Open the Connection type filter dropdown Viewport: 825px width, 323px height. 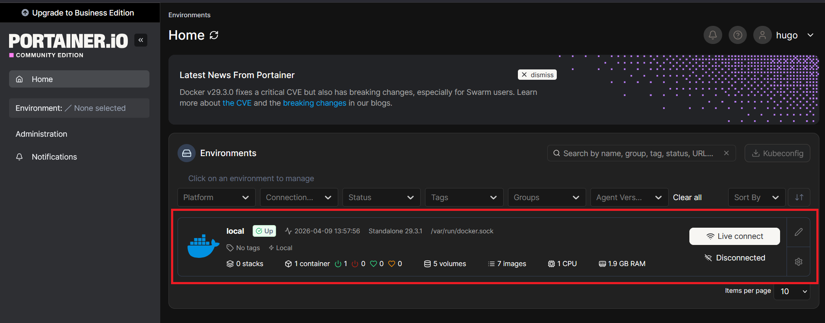(x=299, y=198)
